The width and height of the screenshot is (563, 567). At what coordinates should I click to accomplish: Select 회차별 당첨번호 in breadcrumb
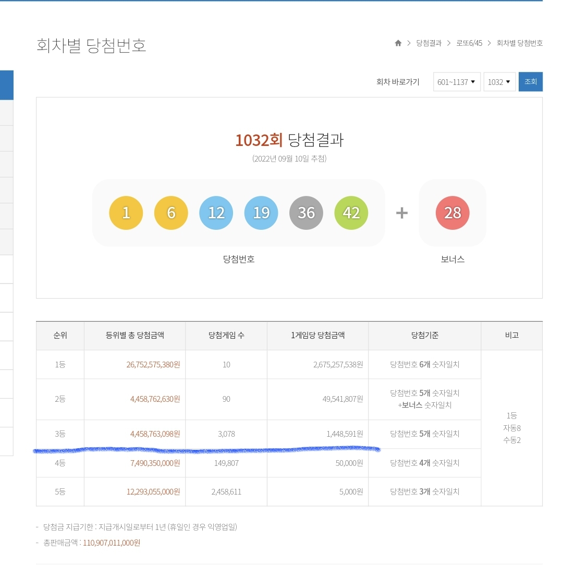(x=519, y=43)
